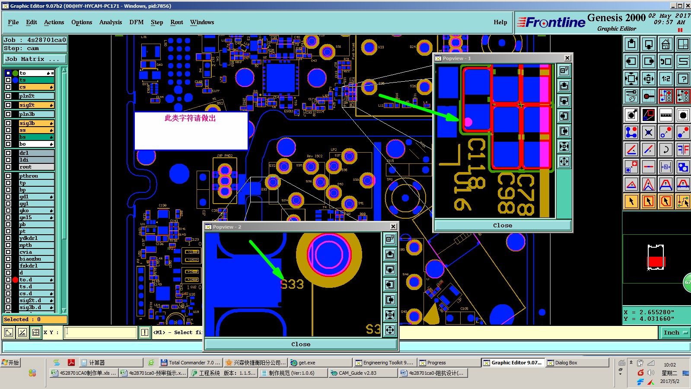The image size is (691, 389).
Task: Click layer list scroll down arrow
Action: click(64, 310)
